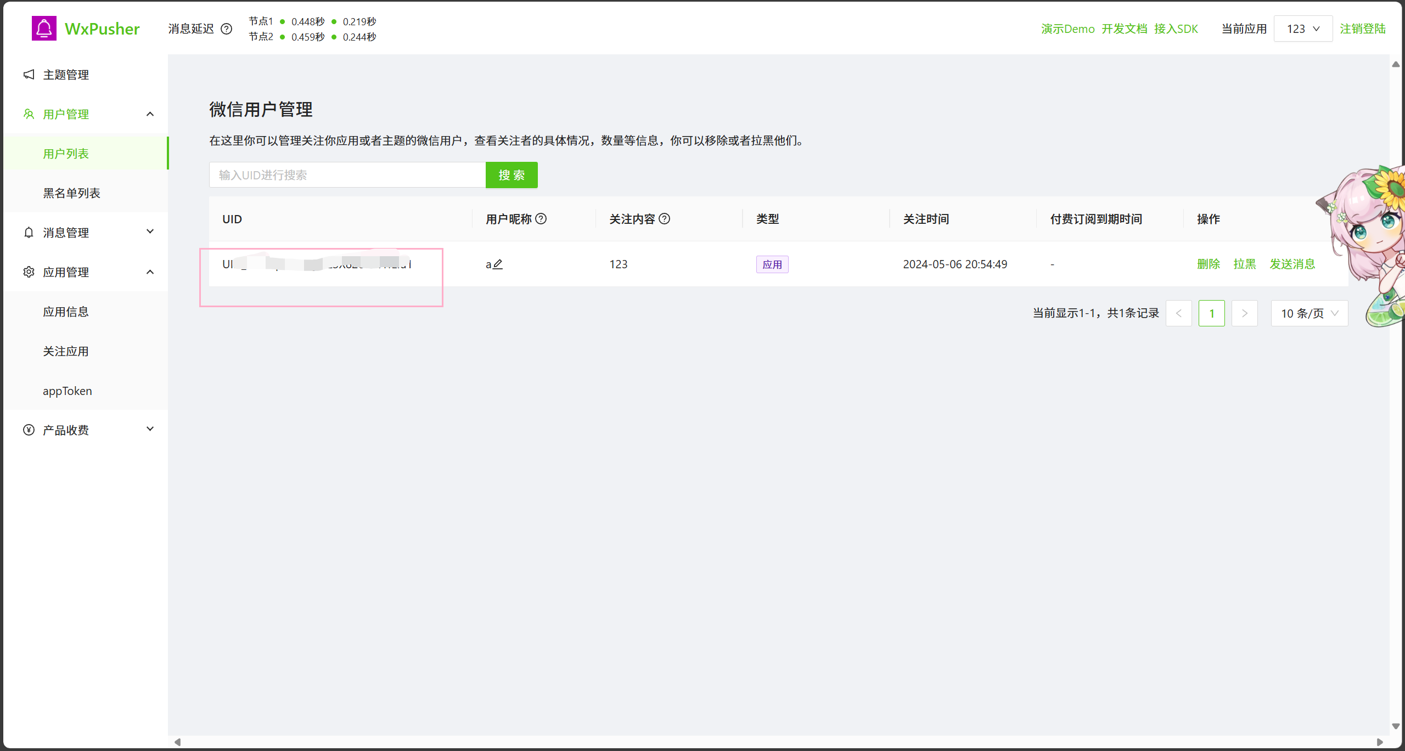
Task: Open the 10 条/页 page size dropdown
Action: pyautogui.click(x=1310, y=313)
